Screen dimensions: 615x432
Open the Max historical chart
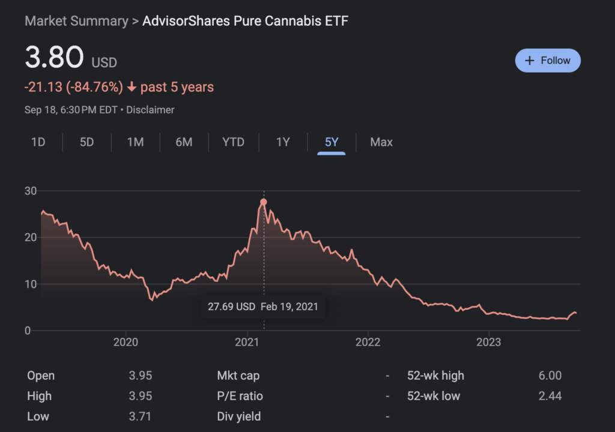pos(381,142)
